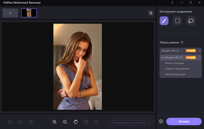Click the redo arrow icon
The image size is (204, 129).
20,122
